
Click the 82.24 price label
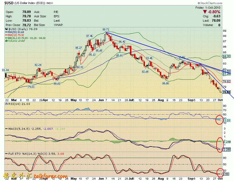[x=38, y=65]
